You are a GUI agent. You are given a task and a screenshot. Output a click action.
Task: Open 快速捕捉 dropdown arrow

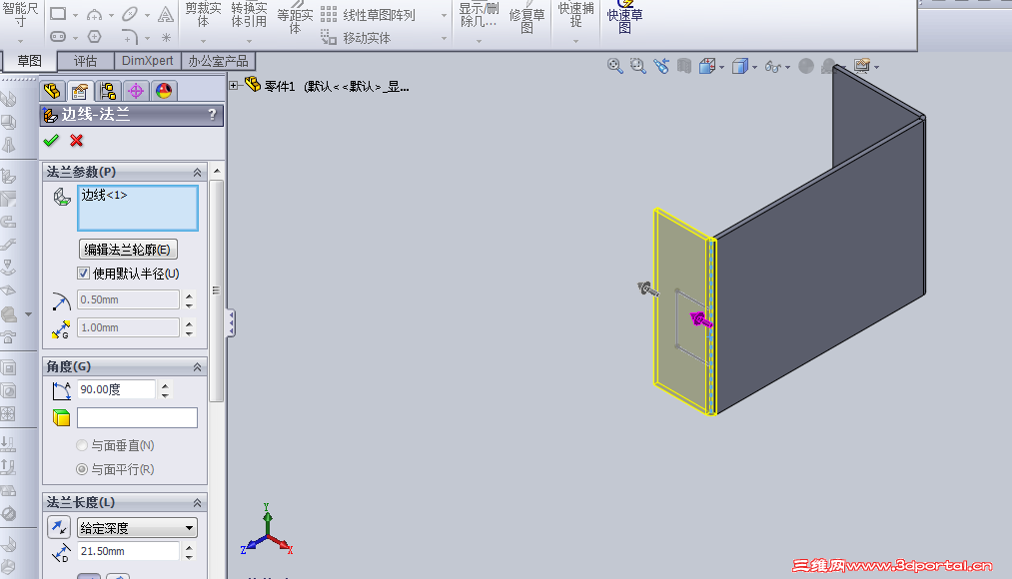tap(575, 41)
